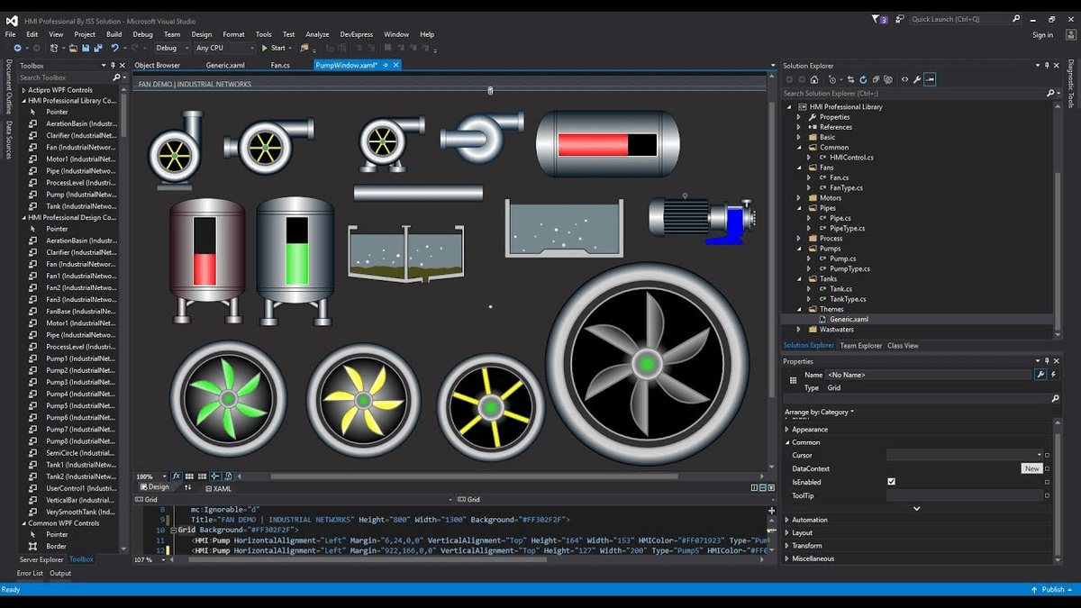Viewport: 1081px width, 608px height.
Task: Click the Save All toolbar icon
Action: (97, 48)
